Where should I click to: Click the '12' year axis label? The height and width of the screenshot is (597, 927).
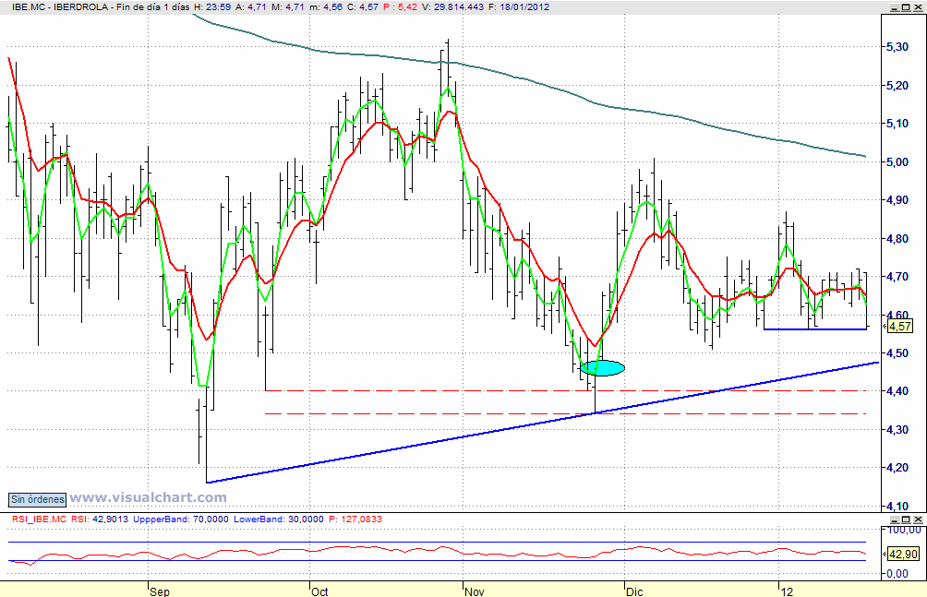tap(787, 591)
